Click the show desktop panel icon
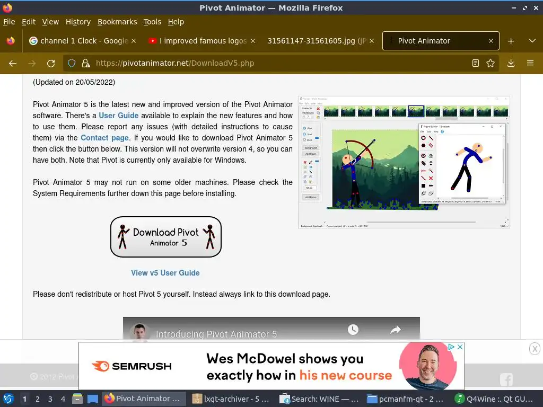Viewport: 543px width, 407px height. tap(93, 399)
